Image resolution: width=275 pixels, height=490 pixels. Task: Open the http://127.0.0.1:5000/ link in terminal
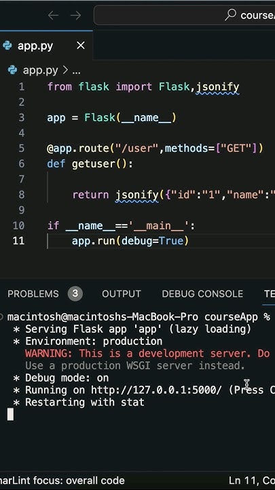(x=156, y=390)
